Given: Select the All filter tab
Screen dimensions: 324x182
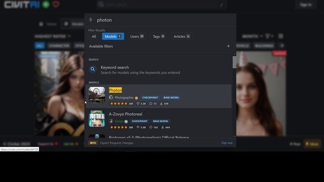Looking at the screenshot, I should coord(94,36).
